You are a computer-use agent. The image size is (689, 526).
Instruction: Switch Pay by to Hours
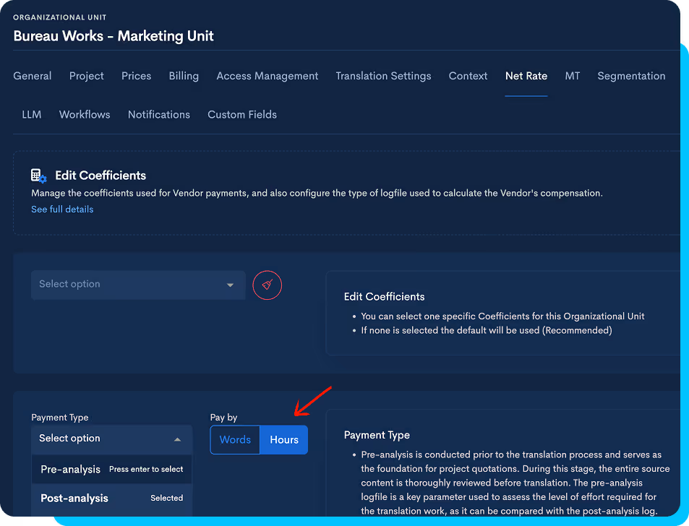click(284, 439)
